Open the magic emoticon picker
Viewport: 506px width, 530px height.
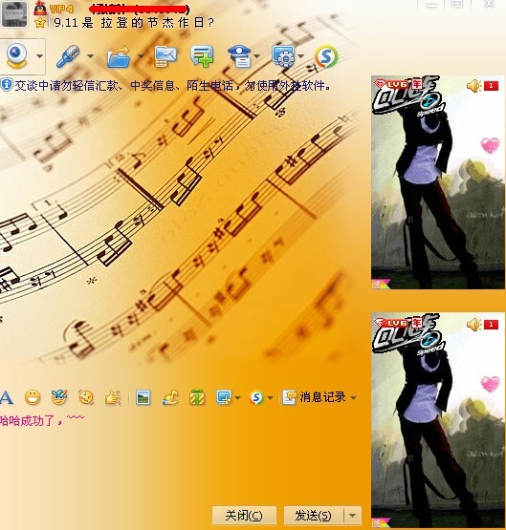tap(59, 397)
